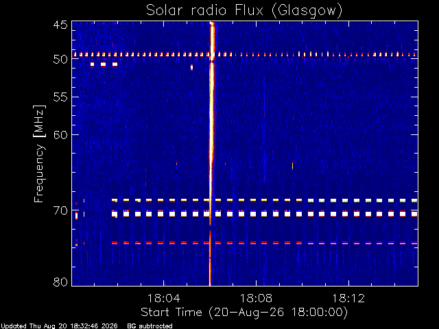
Task: Click the 50 MHz frequency axis label
Action: tap(60, 59)
